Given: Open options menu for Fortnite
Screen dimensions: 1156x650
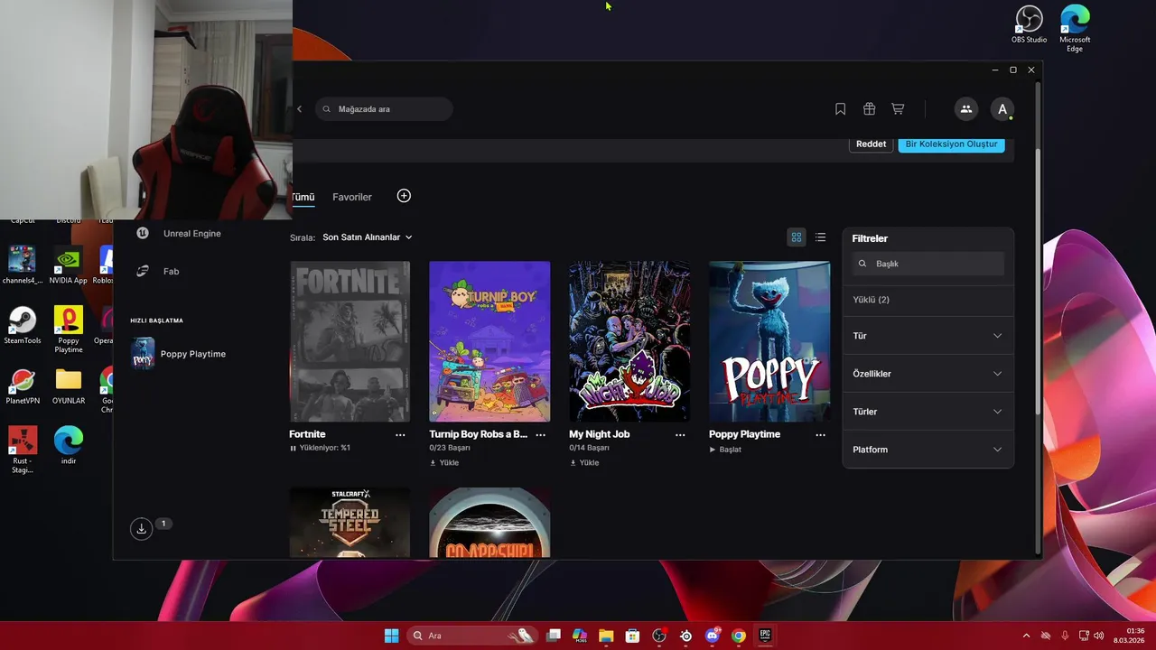Looking at the screenshot, I should [400, 434].
